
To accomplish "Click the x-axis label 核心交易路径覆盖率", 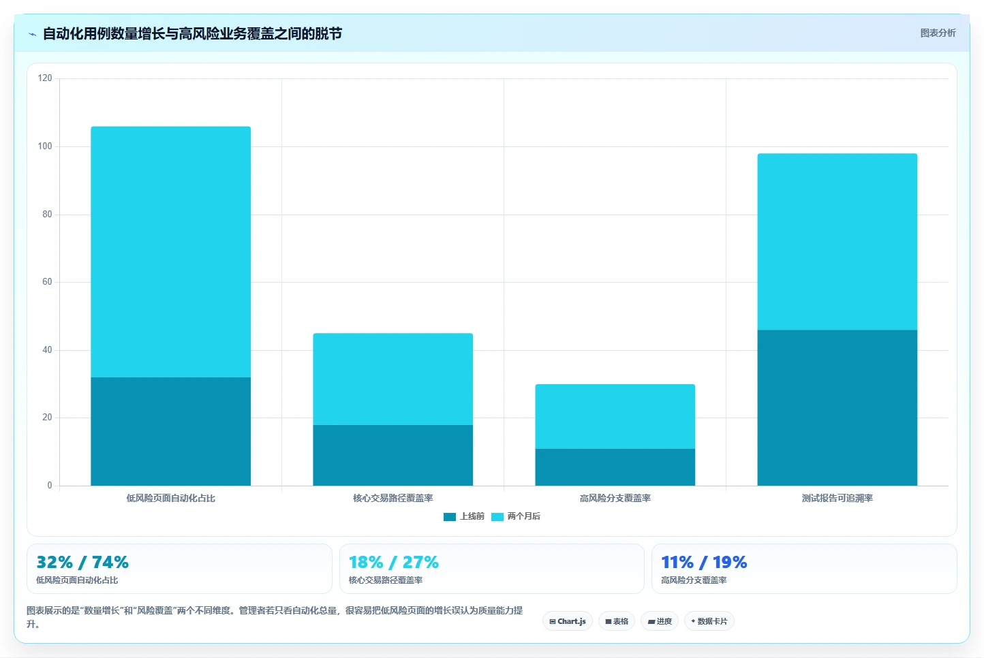I will click(393, 499).
